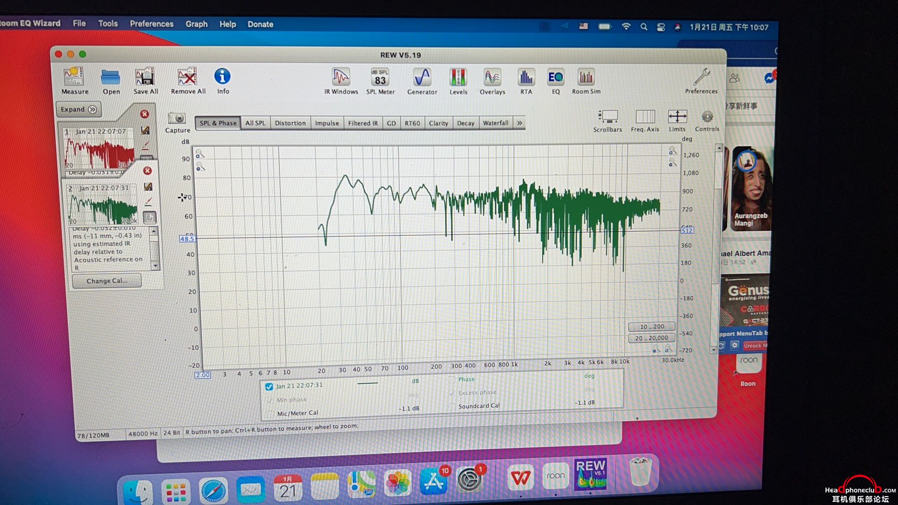Toggle Jan 21 22:07:31 trace checkbox

pyautogui.click(x=269, y=387)
